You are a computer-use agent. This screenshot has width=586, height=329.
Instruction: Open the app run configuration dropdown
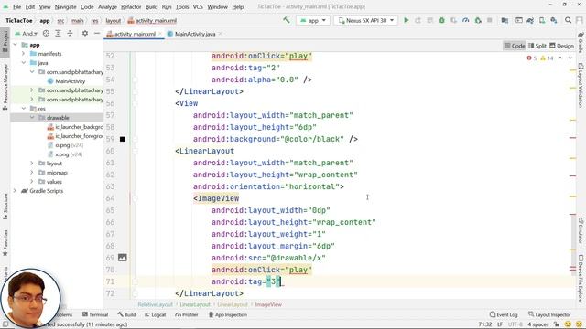coord(313,20)
